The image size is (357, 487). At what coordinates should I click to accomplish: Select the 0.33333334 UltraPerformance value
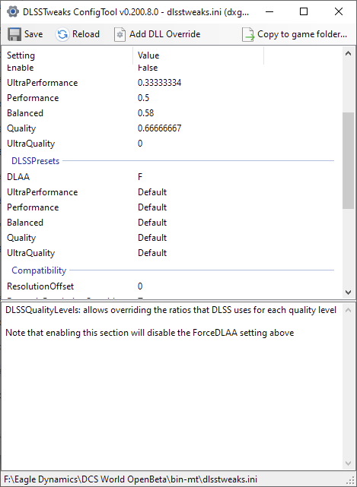(x=160, y=83)
